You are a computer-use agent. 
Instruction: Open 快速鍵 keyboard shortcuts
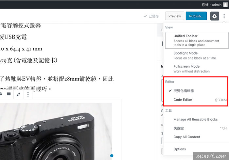(x=196, y=128)
